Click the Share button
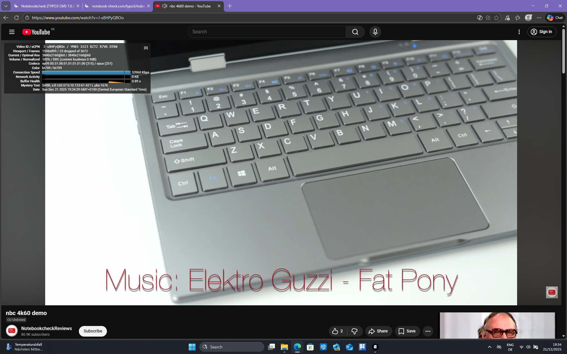 [x=378, y=331]
